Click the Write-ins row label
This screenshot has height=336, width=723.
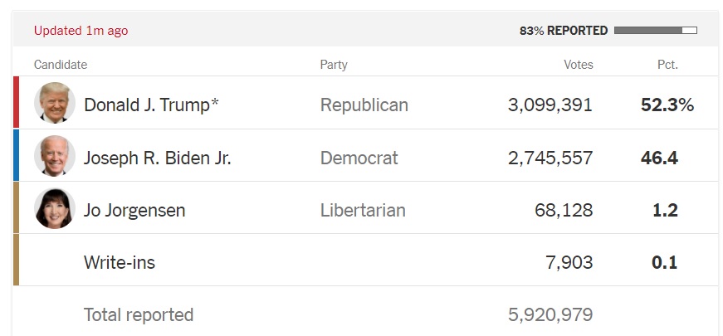[x=119, y=263]
